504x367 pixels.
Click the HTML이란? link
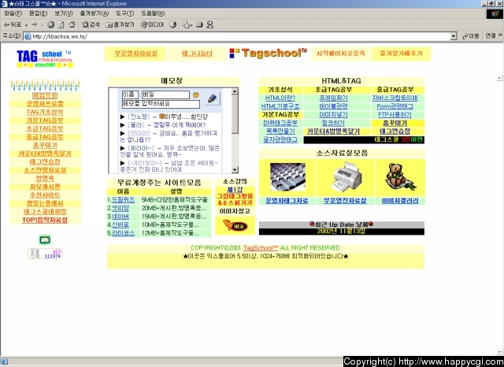[x=280, y=98]
